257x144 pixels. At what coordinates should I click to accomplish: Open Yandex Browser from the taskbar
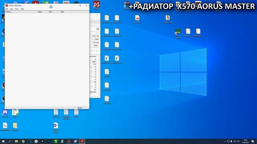coord(36,141)
